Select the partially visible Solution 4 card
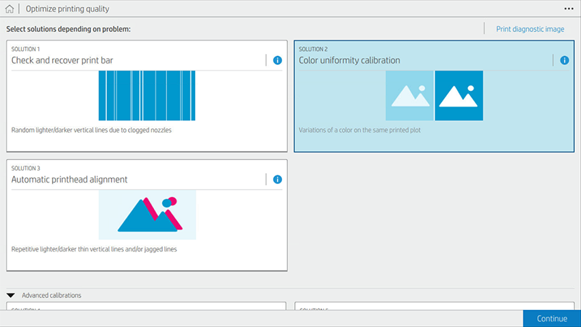581x327 pixels. [x=146, y=306]
